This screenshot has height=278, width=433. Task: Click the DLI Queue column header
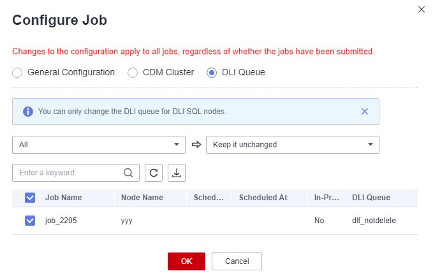pyautogui.click(x=371, y=198)
